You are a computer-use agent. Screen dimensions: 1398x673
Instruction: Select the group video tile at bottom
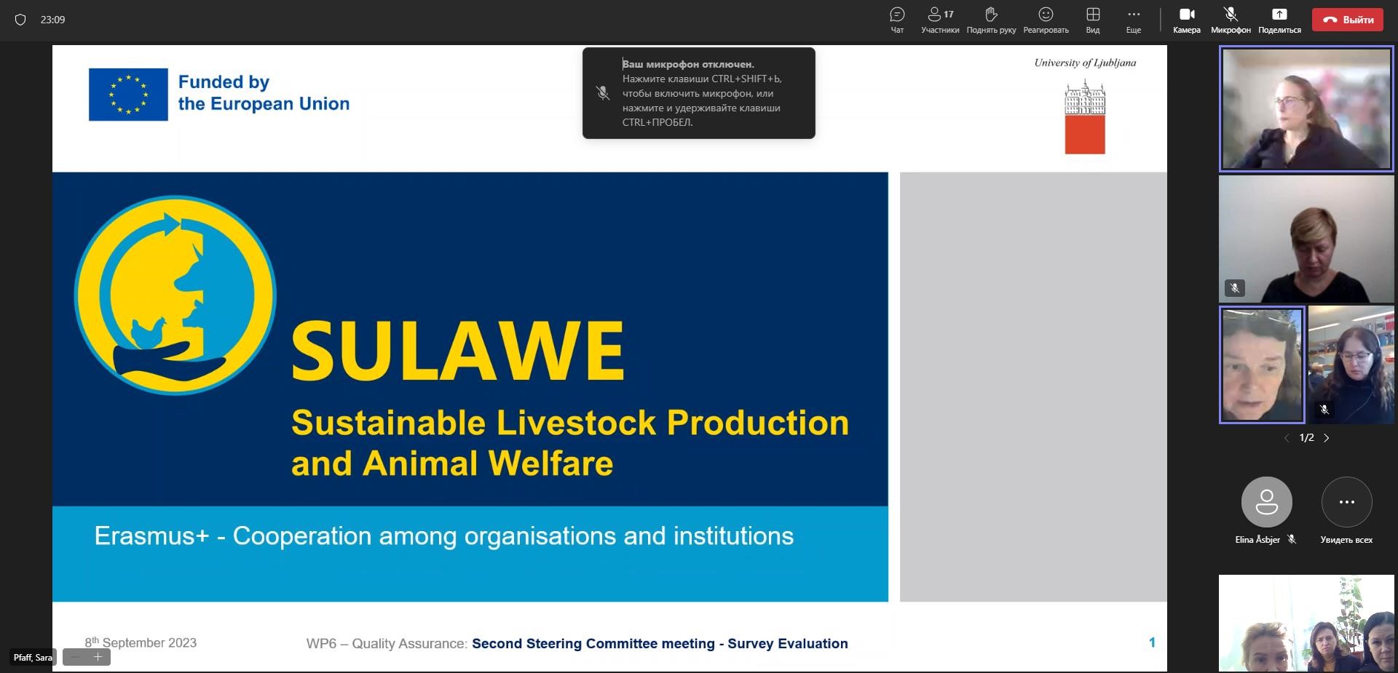click(x=1306, y=624)
